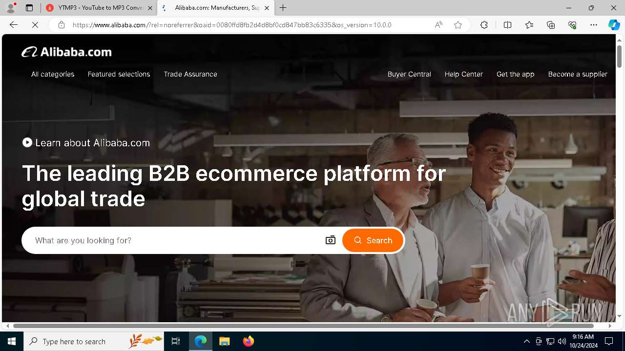Click the horizontal page scrollbar
This screenshot has height=351, width=625.
click(x=303, y=326)
